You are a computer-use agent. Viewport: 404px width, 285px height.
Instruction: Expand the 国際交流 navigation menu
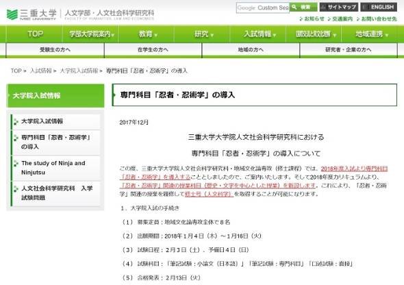click(x=314, y=34)
